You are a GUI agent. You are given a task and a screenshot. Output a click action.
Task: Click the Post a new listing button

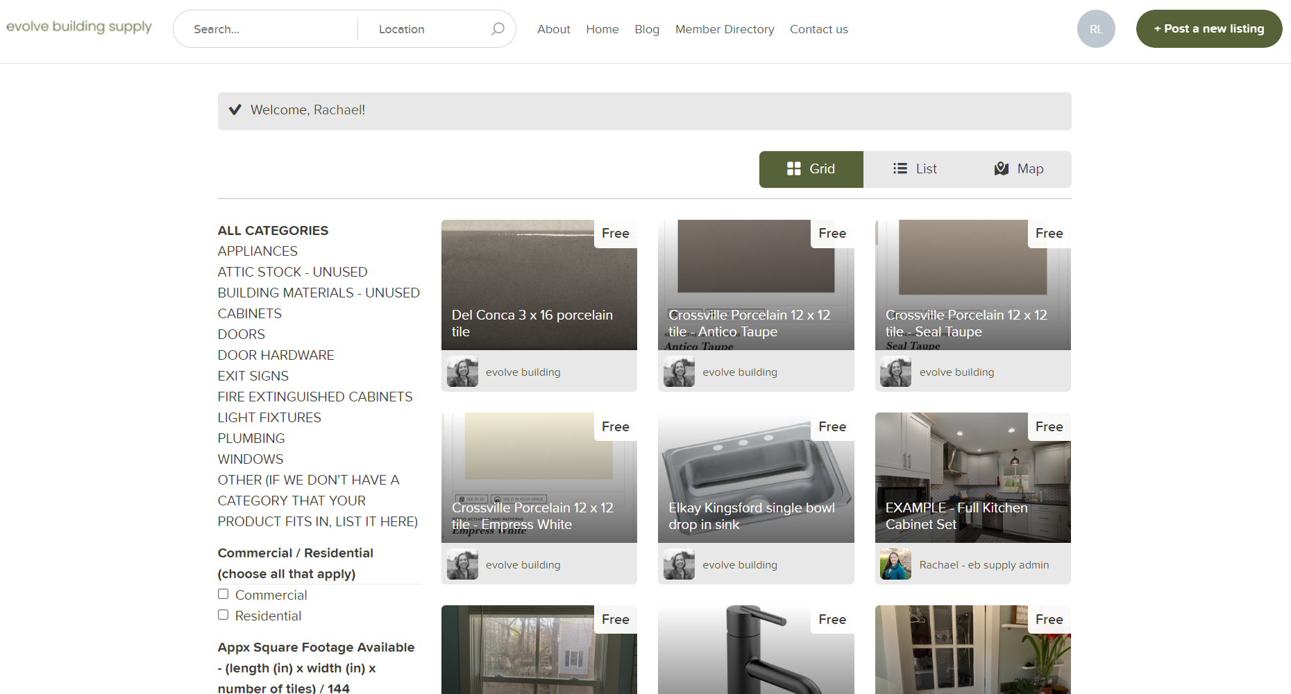[1208, 28]
